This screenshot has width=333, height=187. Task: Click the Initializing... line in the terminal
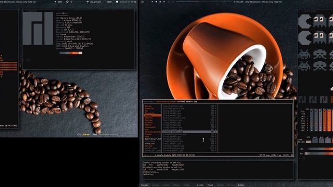(151, 172)
